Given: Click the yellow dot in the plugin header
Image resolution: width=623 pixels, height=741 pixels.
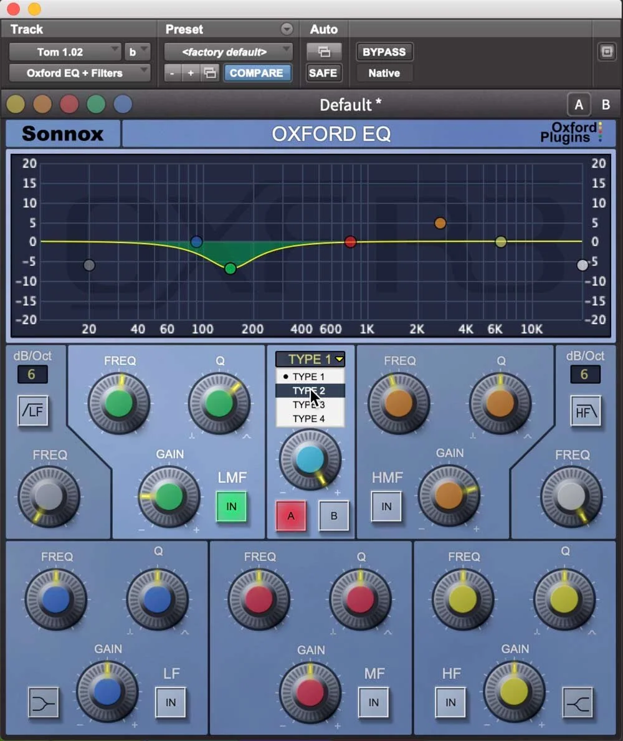Looking at the screenshot, I should pyautogui.click(x=16, y=104).
